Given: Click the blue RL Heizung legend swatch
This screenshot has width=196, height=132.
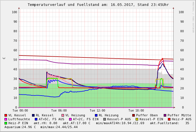Looking at the screenshot, I should 96,115.
